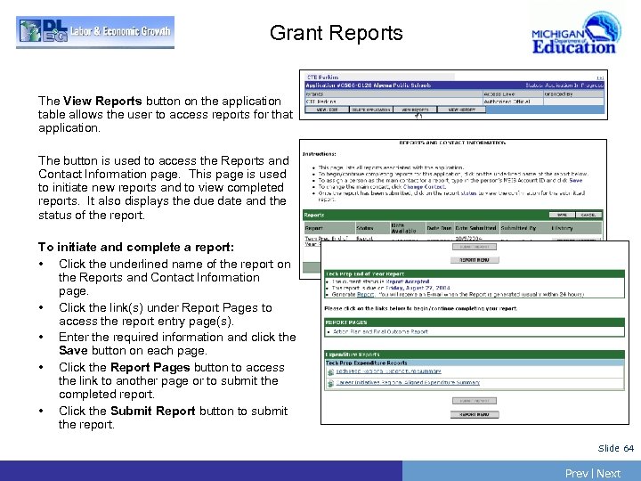
Task: Open Tech Prep Regional Expenditure Summary link
Action: (388, 371)
